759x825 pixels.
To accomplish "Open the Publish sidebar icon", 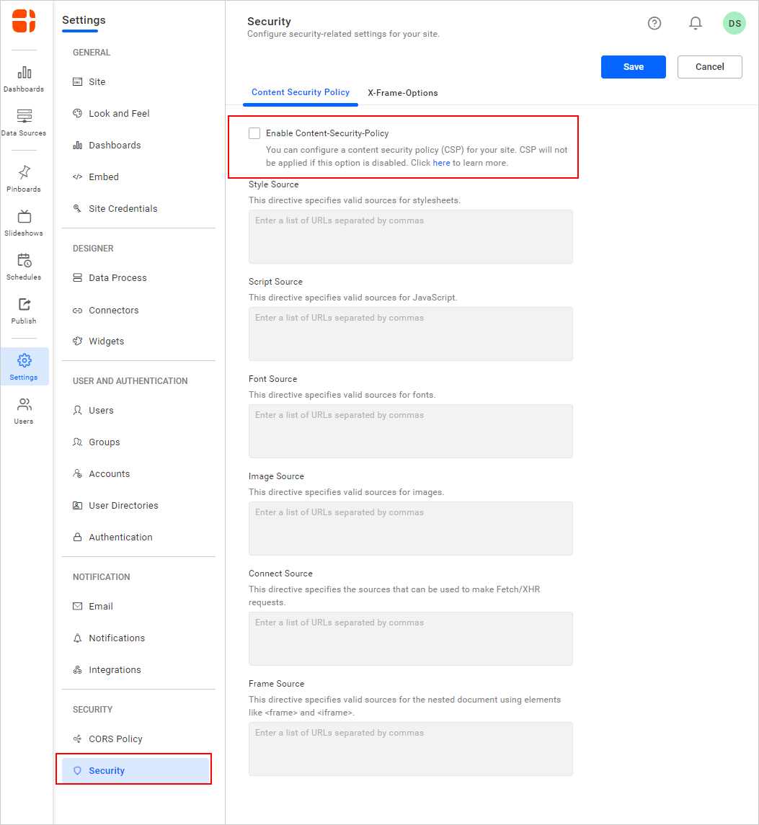I will (24, 306).
